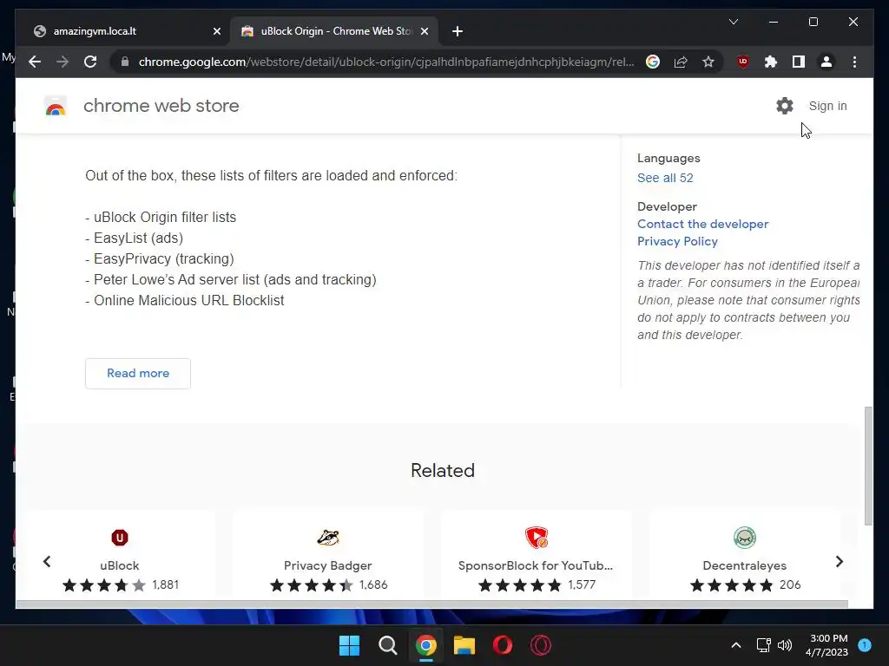Open the network status tray icon

pyautogui.click(x=764, y=645)
